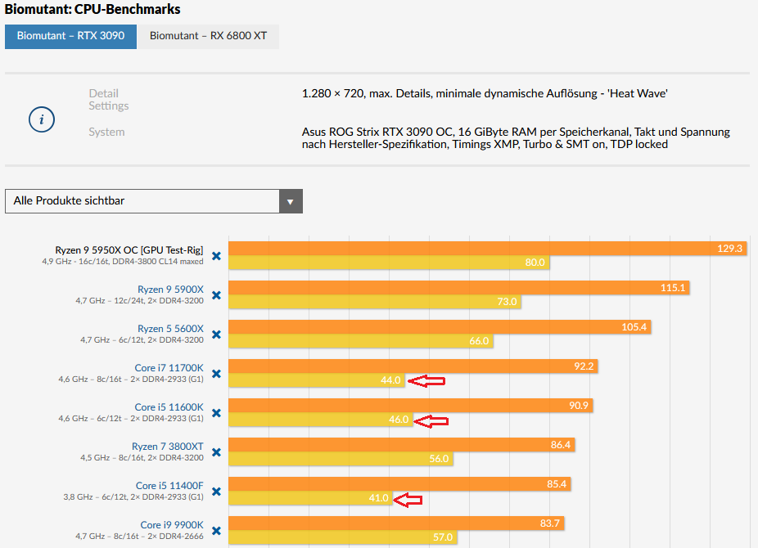758x548 pixels.
Task: Open the Core i5 11400F link
Action: click(169, 485)
